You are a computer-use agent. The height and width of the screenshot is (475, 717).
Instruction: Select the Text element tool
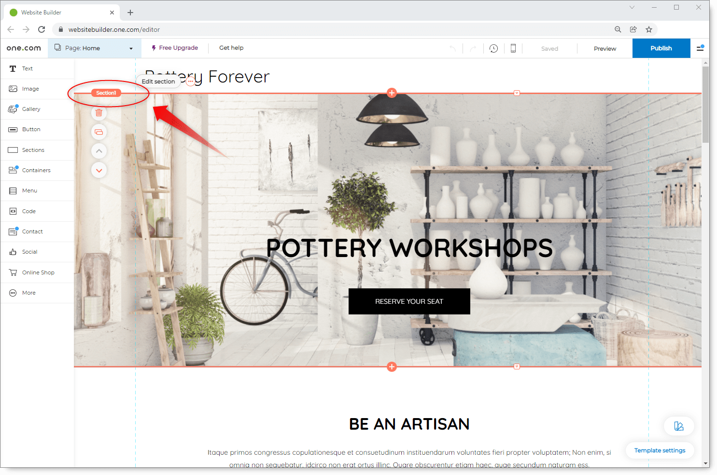(27, 68)
